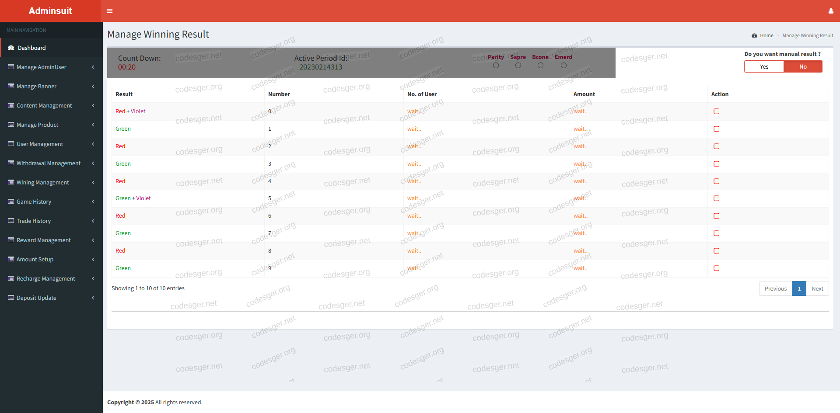Expand the Manage AdminUser chevron
The height and width of the screenshot is (413, 840).
93,67
